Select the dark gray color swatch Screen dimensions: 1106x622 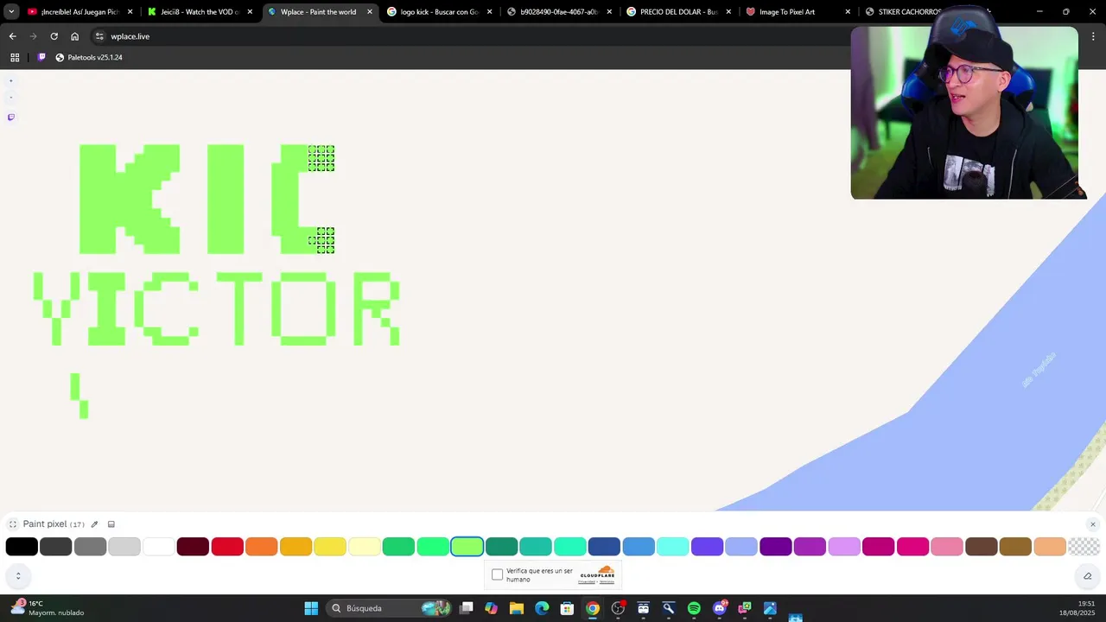pyautogui.click(x=56, y=546)
